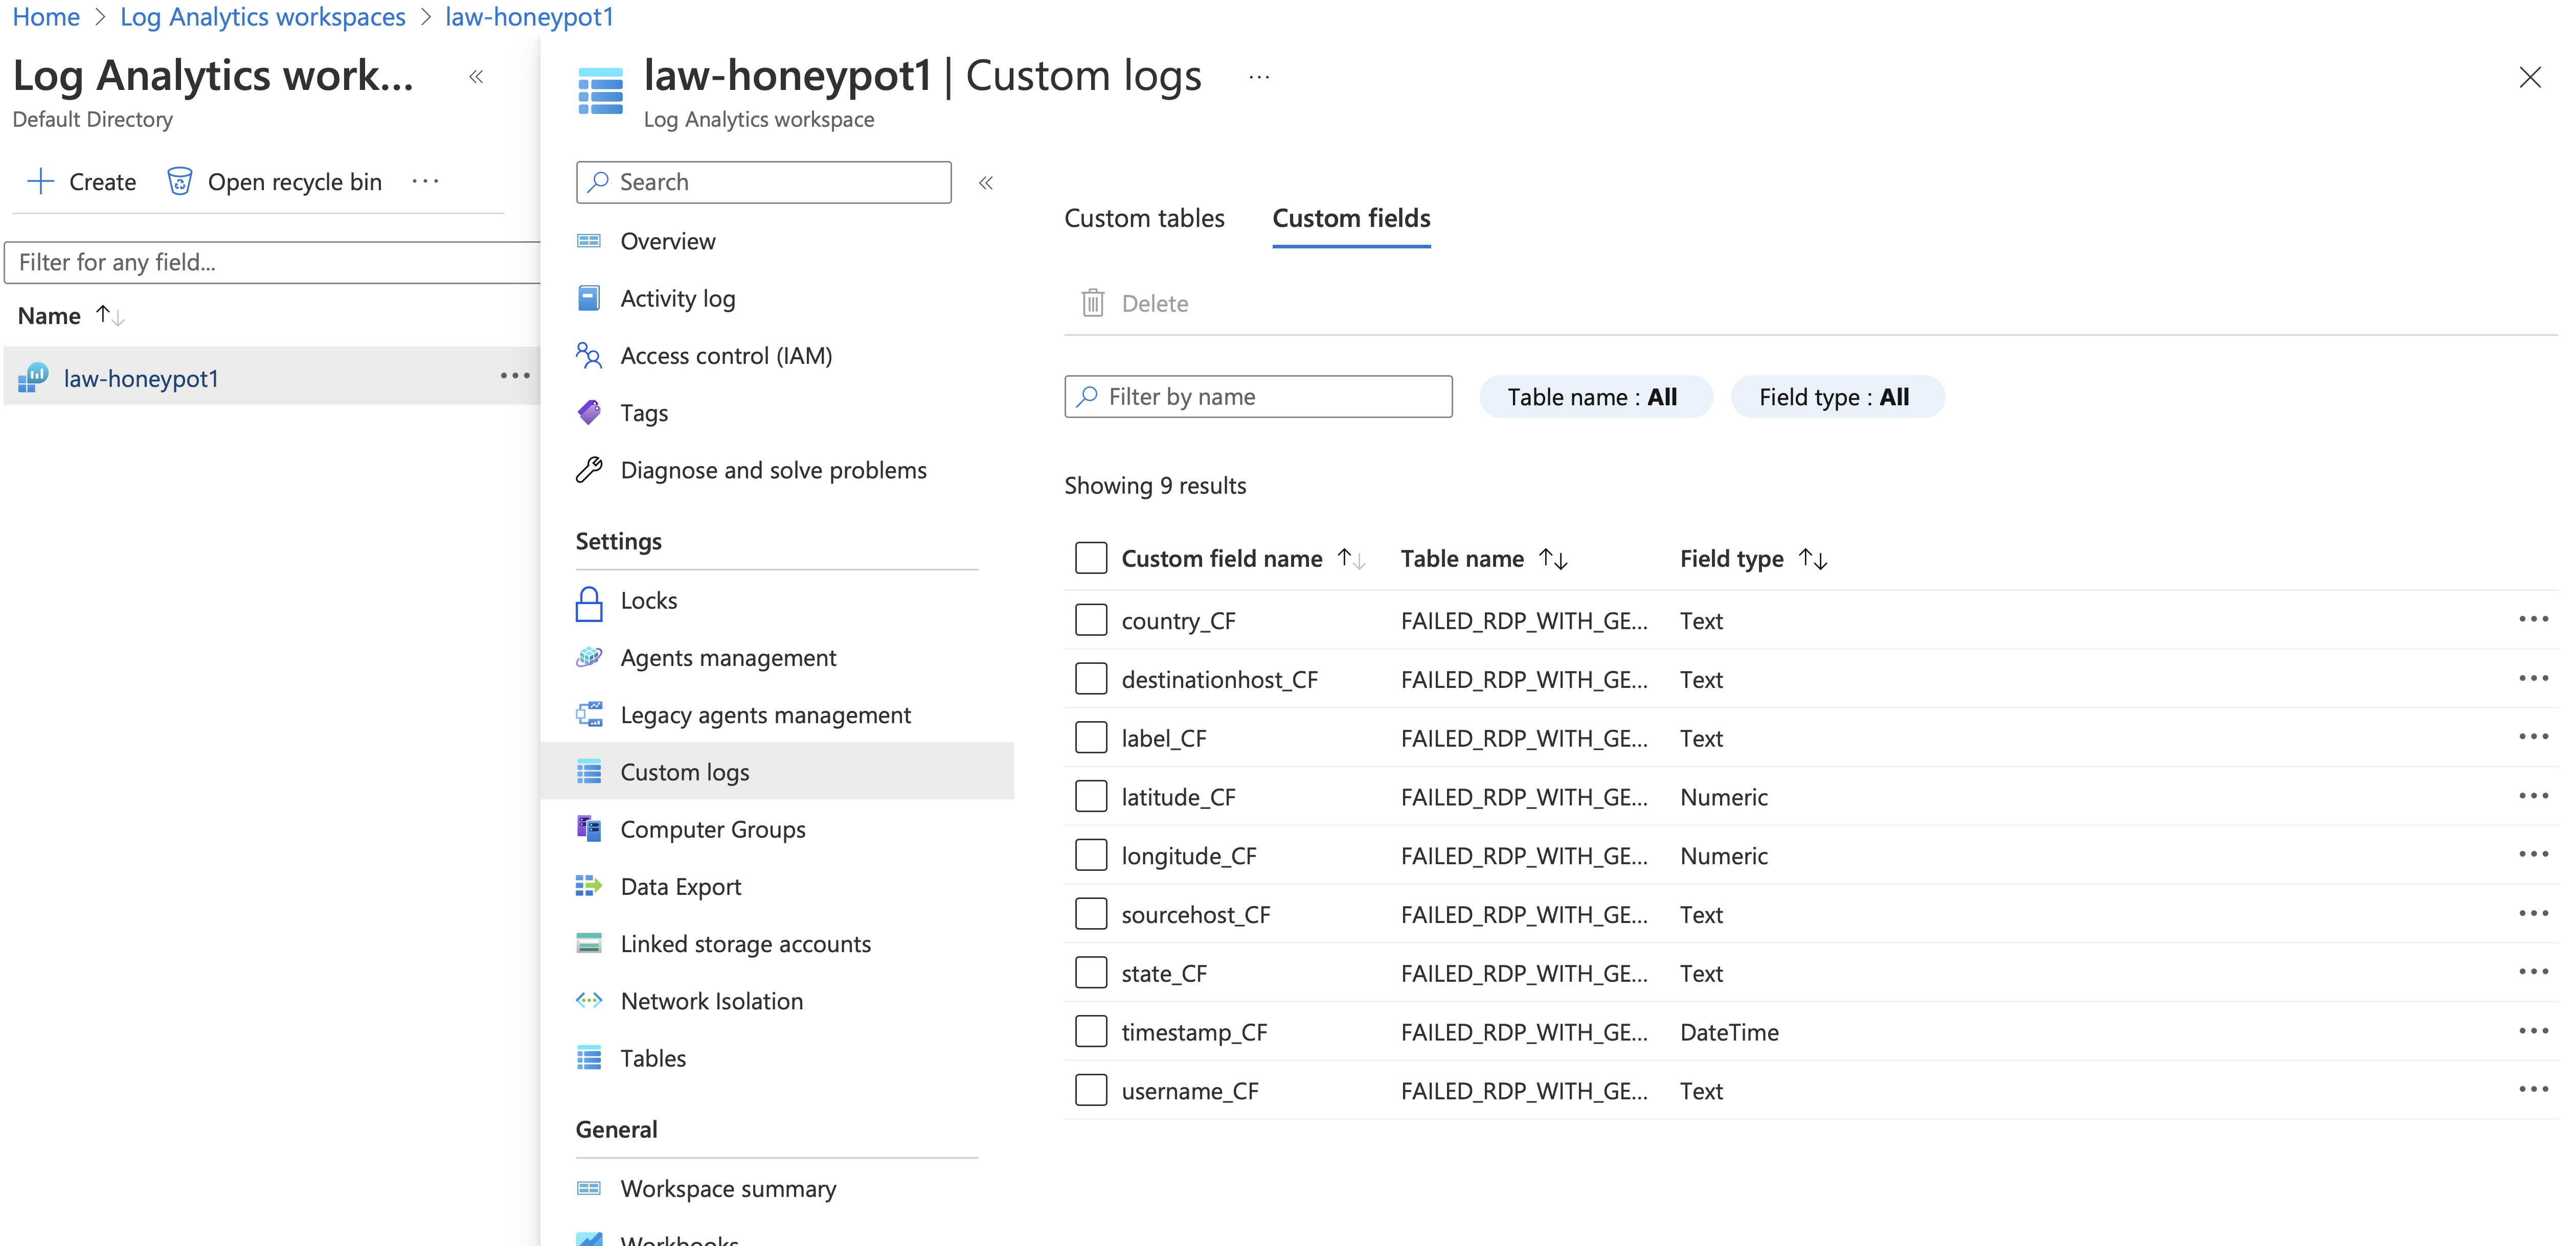Screen dimensions: 2576x1246
Task: Click the Log Analytics workspaces breadcrumb link
Action: click(263, 17)
